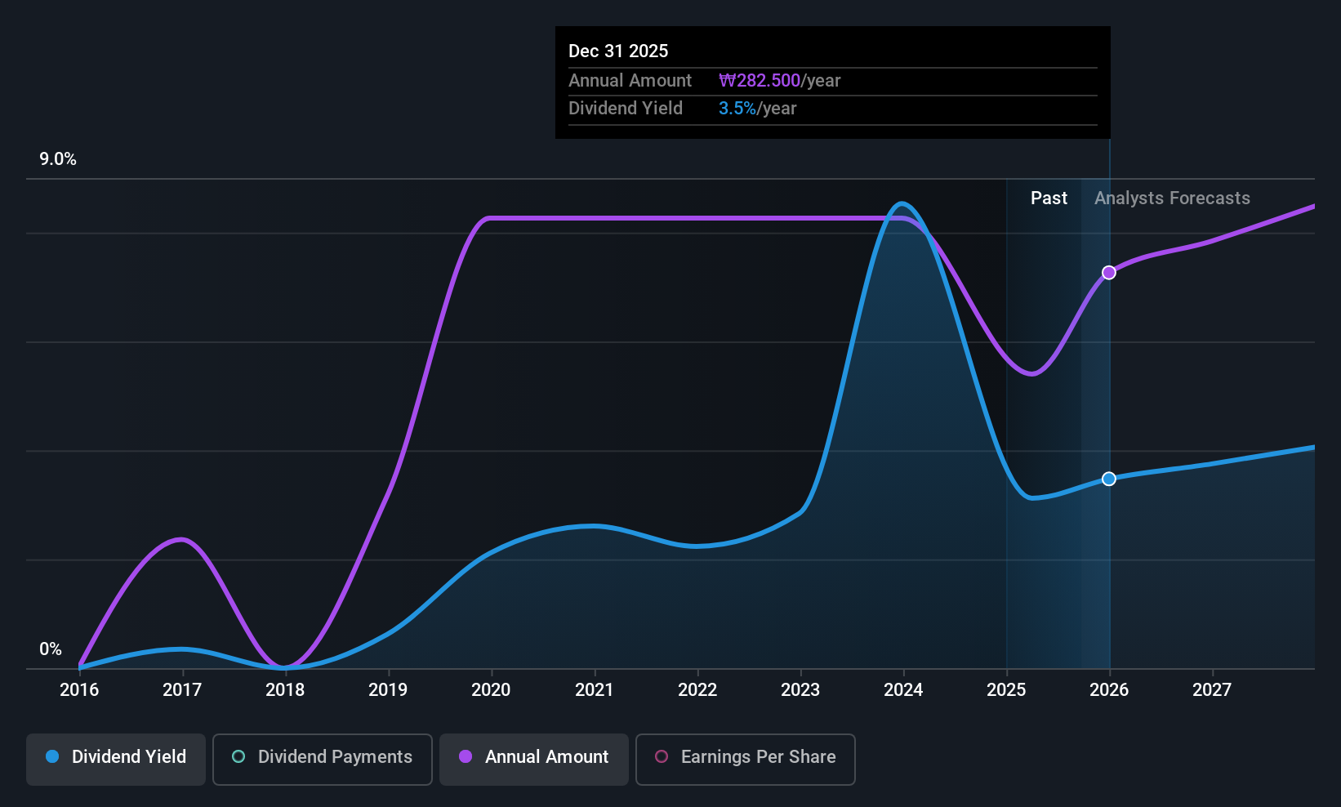
Task: Click the Annual Amount row label in tooltip
Action: point(630,81)
